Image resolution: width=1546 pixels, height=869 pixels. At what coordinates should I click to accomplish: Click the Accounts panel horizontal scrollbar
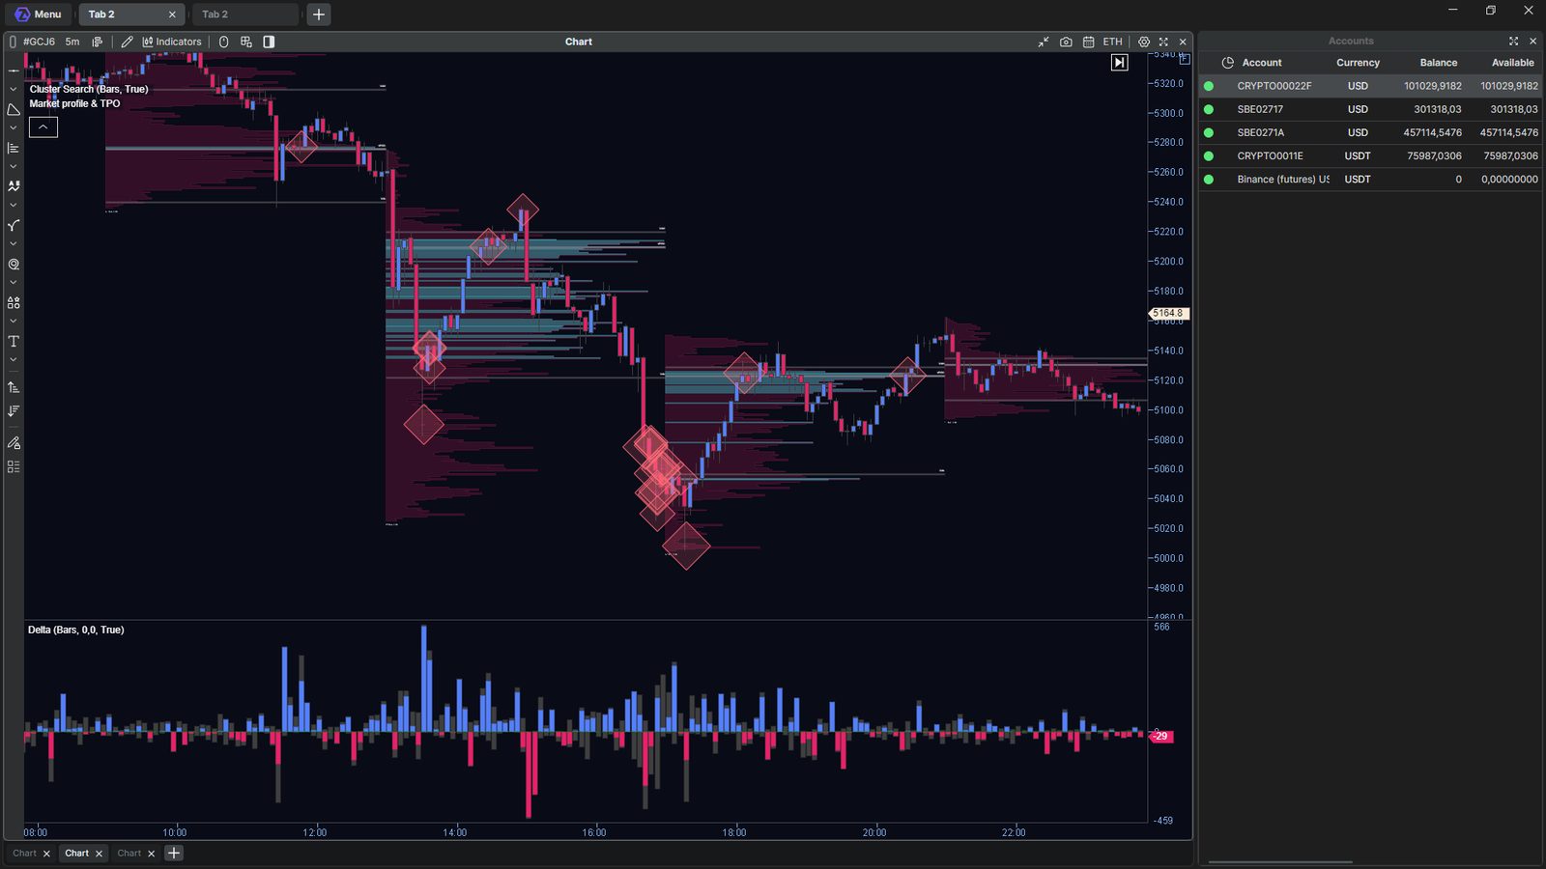[1280, 862]
